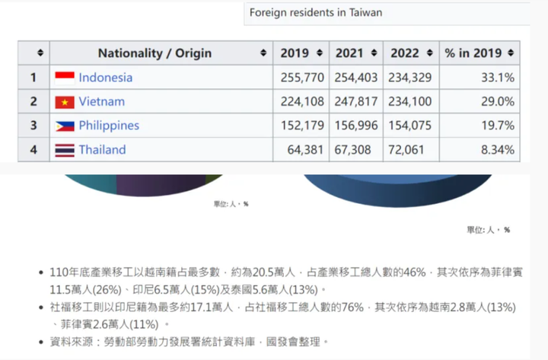Select the cell reading 152,179
This screenshot has height=360, width=548.
point(301,126)
